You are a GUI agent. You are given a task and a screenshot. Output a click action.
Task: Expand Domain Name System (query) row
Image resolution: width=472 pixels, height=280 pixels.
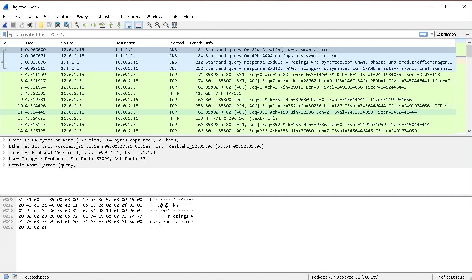click(x=4, y=165)
